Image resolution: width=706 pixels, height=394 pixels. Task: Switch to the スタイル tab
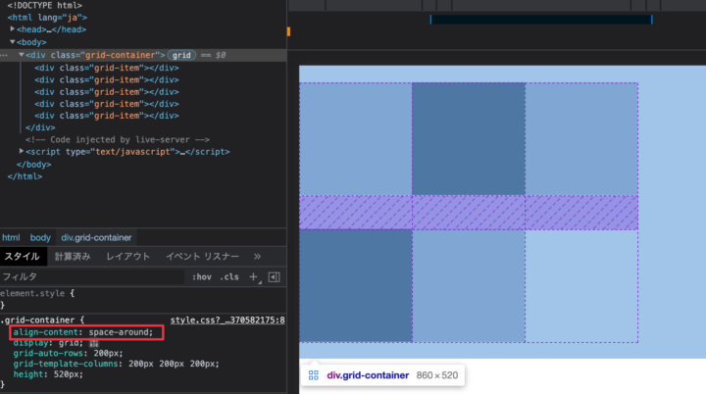coord(23,257)
